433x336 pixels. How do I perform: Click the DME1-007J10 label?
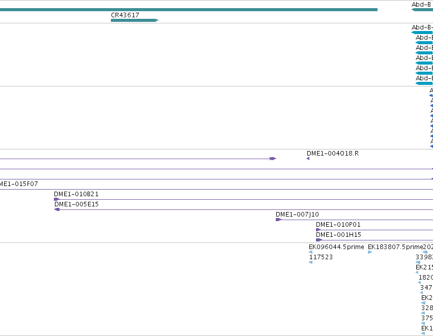(x=297, y=215)
